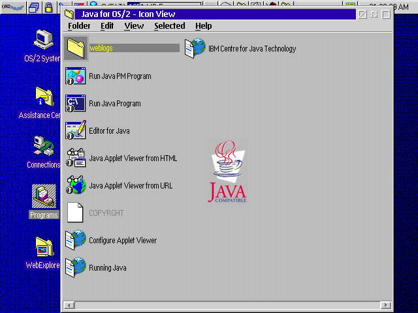The height and width of the screenshot is (313, 418).
Task: Click the lockup padlock icon in WarpCenter
Action: click(48, 7)
